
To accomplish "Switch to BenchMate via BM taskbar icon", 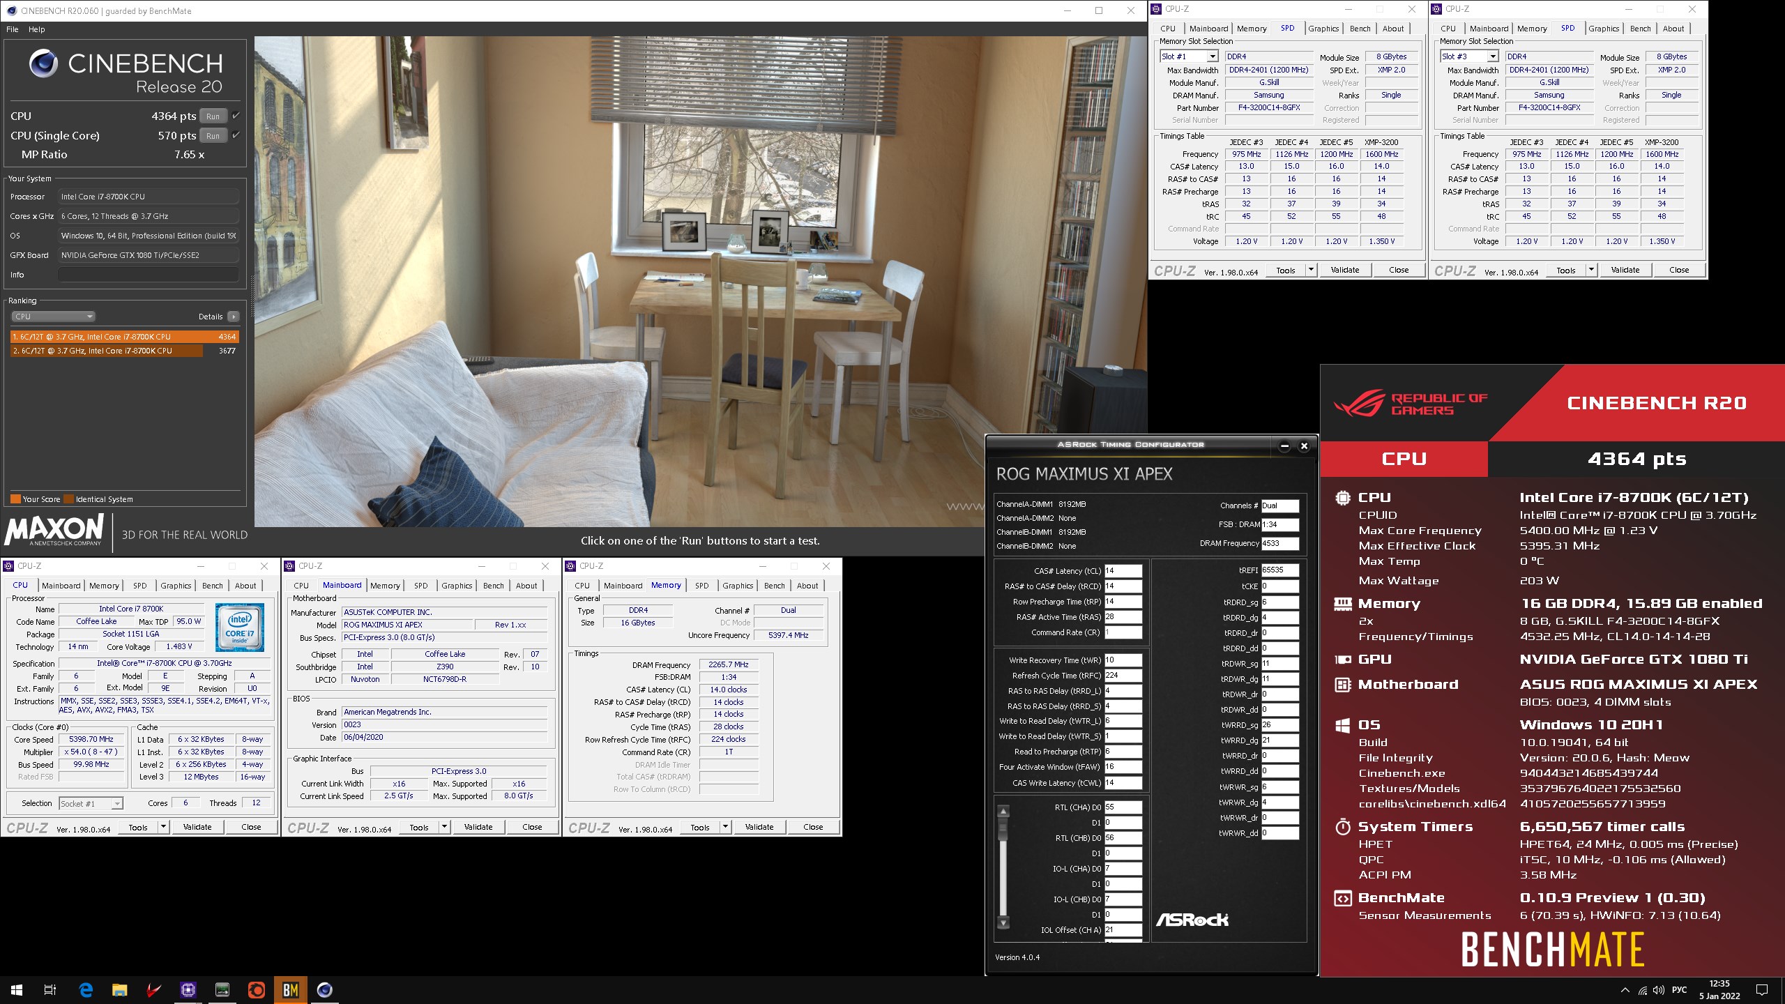I will [x=290, y=990].
